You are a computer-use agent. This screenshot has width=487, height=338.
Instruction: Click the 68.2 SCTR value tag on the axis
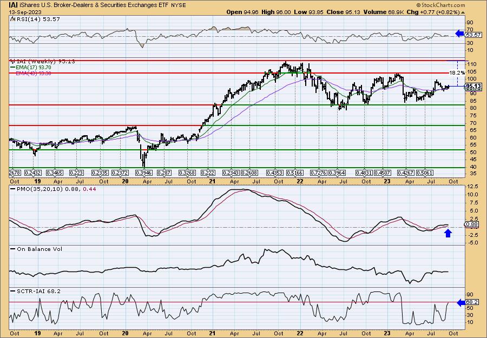(x=472, y=302)
